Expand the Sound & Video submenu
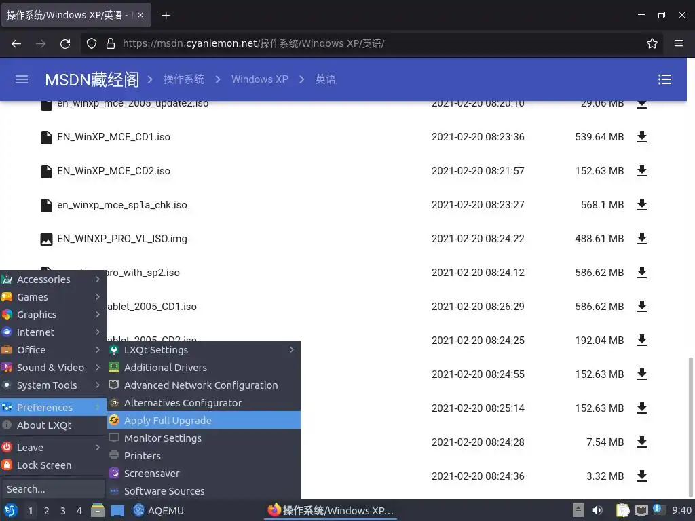The image size is (695, 521). click(x=53, y=368)
